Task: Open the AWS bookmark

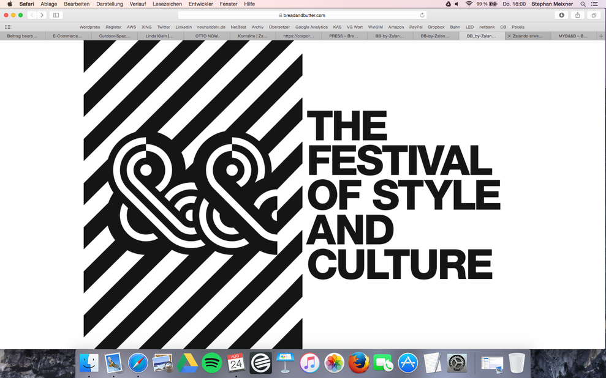Action: (x=131, y=27)
